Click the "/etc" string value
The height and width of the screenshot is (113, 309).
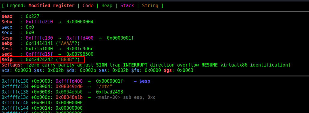tap(104, 86)
